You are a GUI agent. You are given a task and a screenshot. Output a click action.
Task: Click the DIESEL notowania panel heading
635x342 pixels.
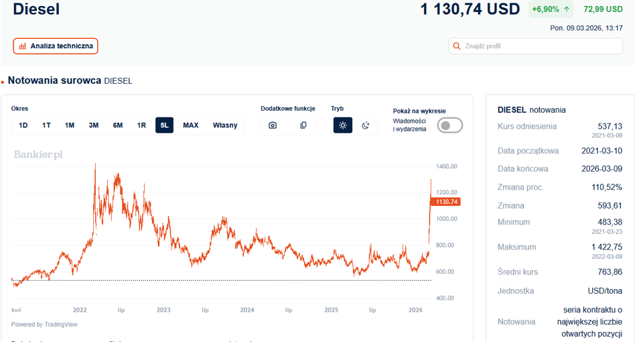pos(532,110)
